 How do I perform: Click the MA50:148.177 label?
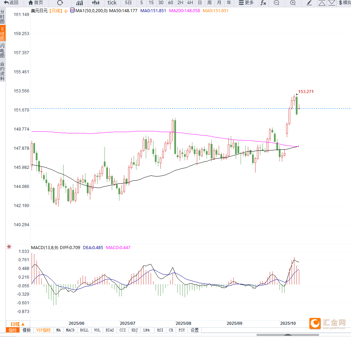[x=123, y=11]
